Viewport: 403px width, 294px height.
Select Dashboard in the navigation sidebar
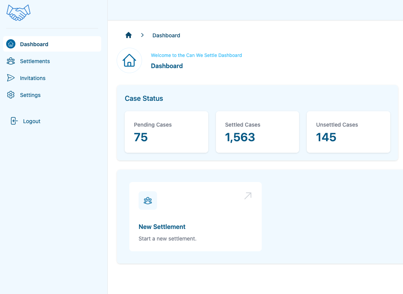(x=34, y=44)
